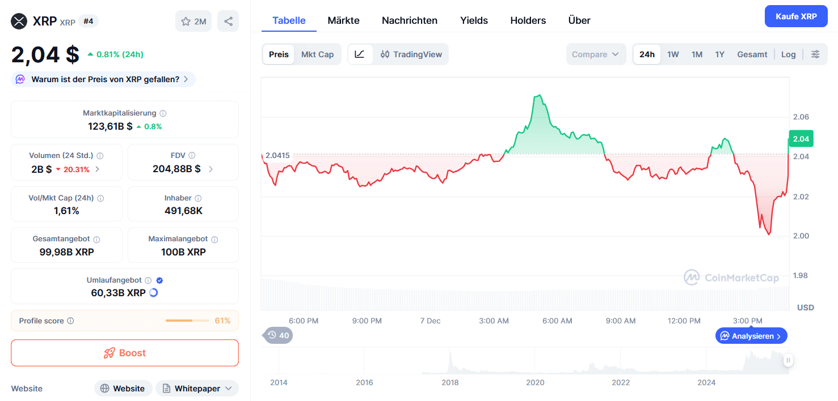Open the XRP Website link

tap(123, 388)
